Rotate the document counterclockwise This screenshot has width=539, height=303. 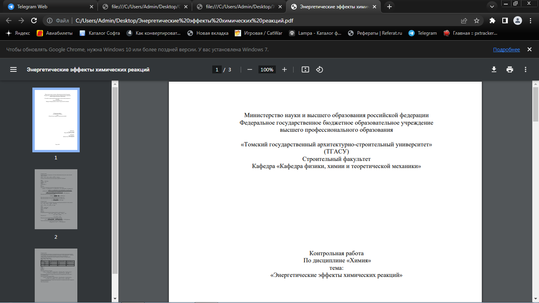(320, 69)
